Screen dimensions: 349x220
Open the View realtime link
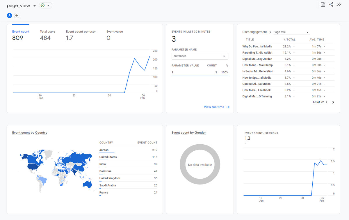(217, 107)
